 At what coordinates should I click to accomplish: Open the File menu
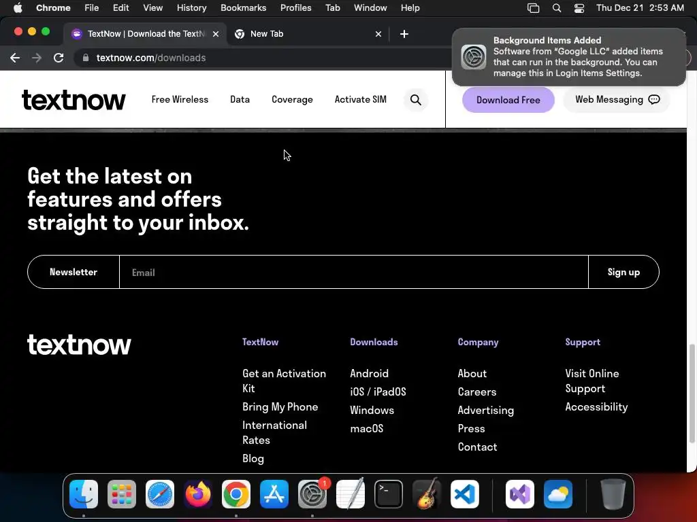92,7
